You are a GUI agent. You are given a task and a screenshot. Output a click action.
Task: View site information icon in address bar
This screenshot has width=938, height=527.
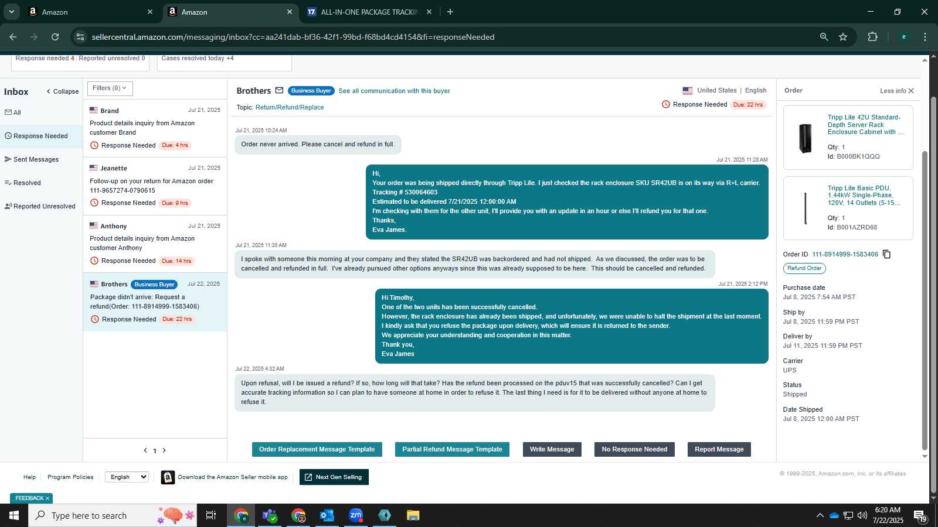[x=80, y=37]
